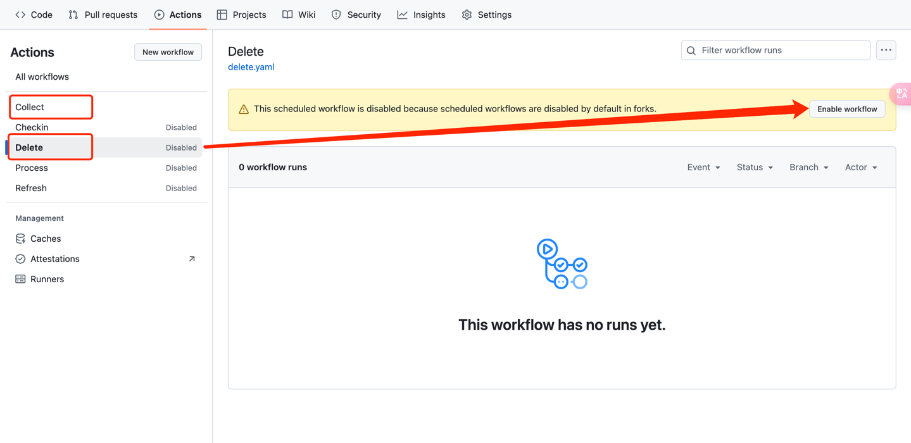Open Attestations management page
Image resolution: width=911 pixels, height=443 pixels.
coord(105,259)
